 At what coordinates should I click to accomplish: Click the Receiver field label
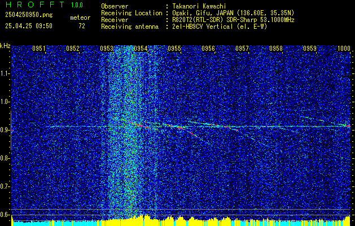point(115,20)
